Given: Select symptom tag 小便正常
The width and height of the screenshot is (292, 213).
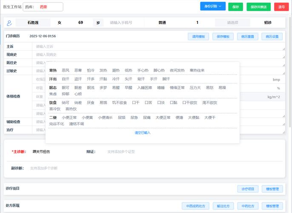Looking at the screenshot, I should pos(69,118).
